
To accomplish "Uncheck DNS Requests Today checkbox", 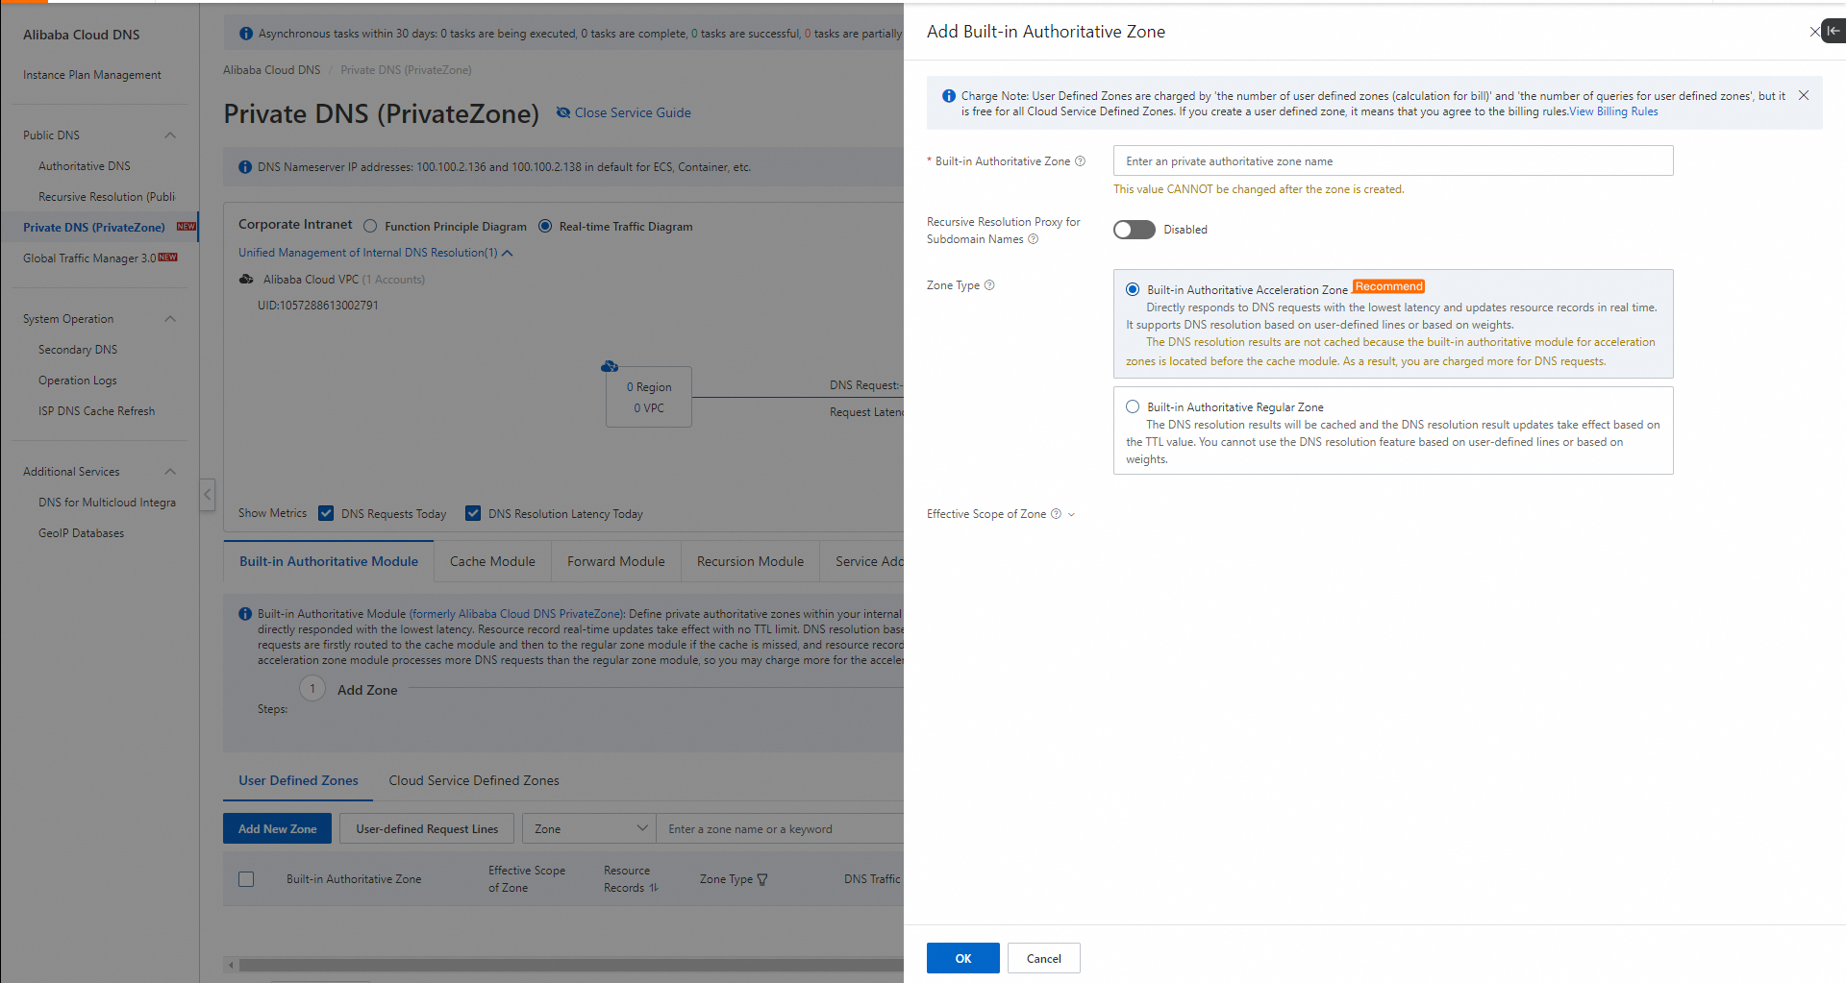I will [x=326, y=513].
